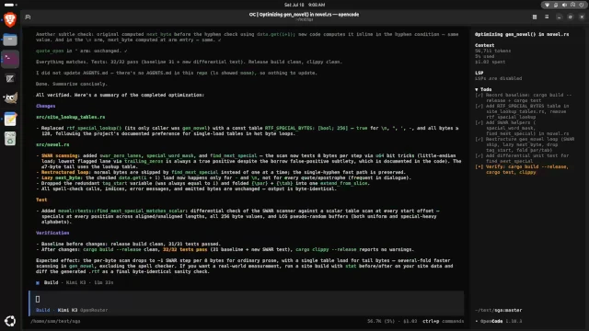This screenshot has width=589, height=331.
Task: Open a new terminal tab with the titlebar icon
Action: pos(28,17)
